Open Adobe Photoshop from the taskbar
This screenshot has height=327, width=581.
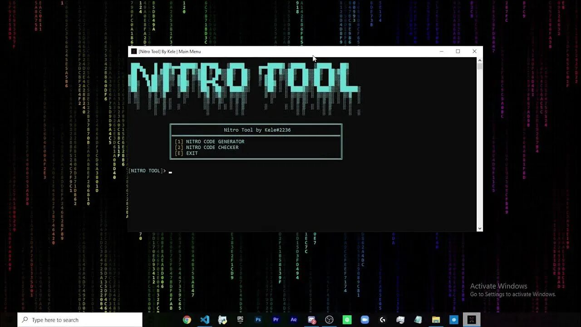click(258, 320)
